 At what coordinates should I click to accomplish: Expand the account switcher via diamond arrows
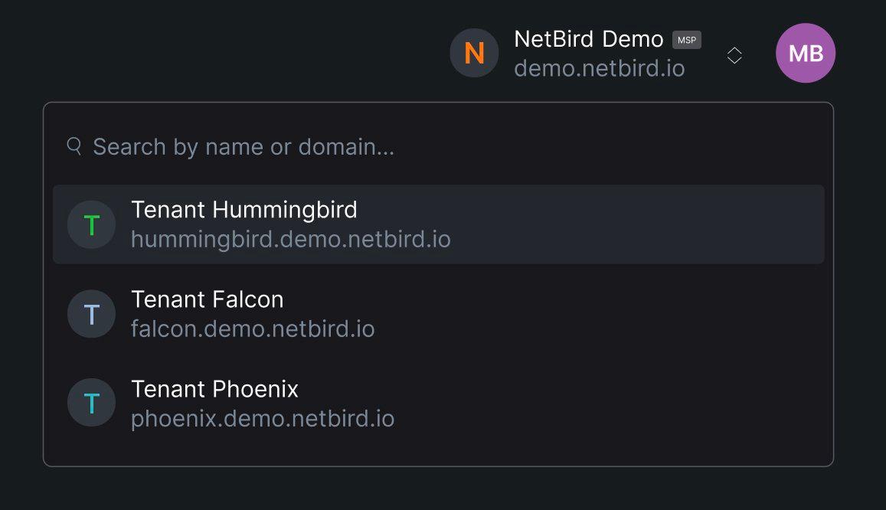click(x=734, y=54)
